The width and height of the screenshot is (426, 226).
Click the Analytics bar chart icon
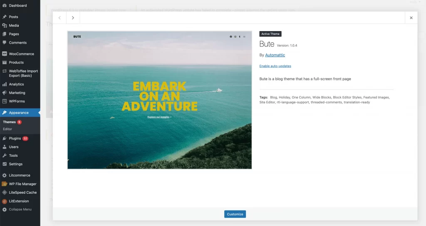coord(4,84)
